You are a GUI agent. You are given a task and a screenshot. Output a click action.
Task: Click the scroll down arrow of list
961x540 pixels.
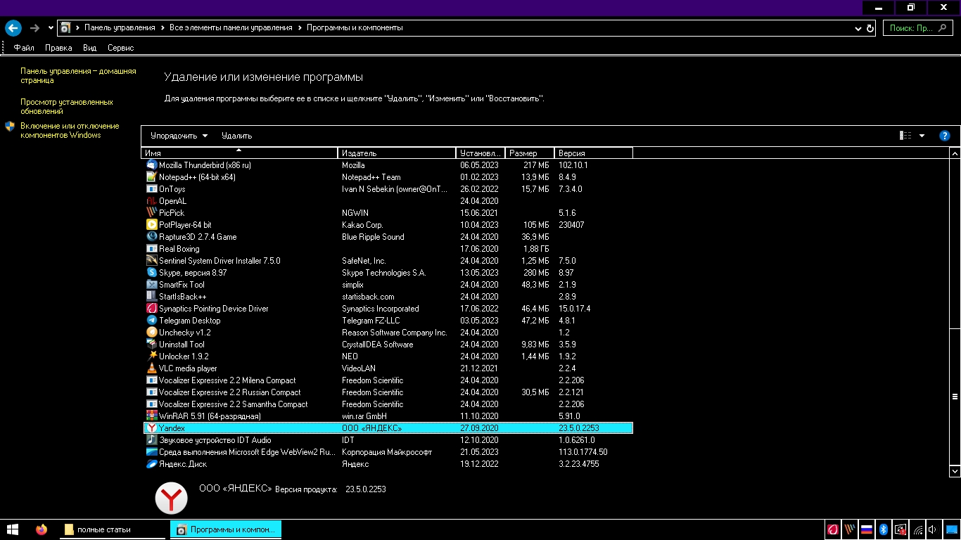click(955, 470)
